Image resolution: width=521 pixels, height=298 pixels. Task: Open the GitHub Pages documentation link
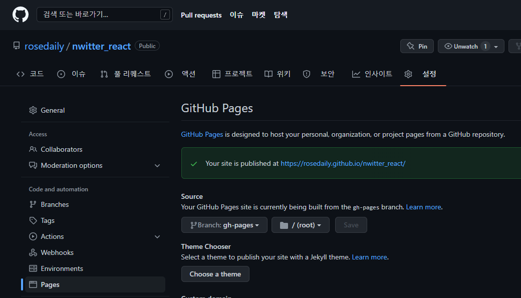pos(202,135)
